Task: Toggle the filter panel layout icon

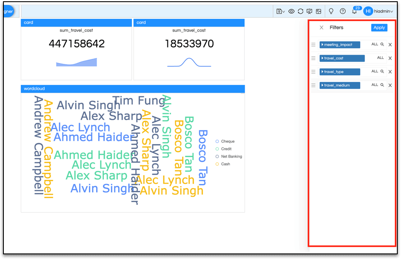Action: [x=319, y=11]
